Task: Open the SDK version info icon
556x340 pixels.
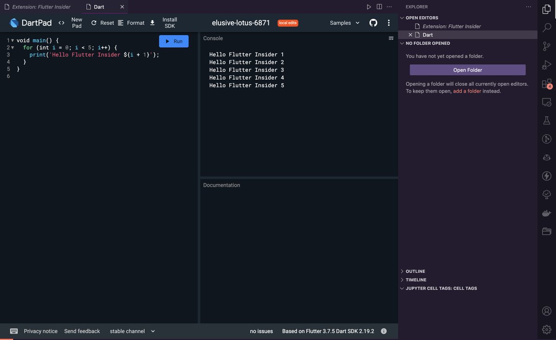Action: 384,331
